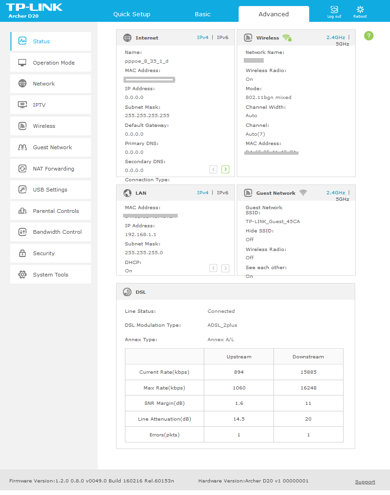Go to Security page

[x=51, y=253]
